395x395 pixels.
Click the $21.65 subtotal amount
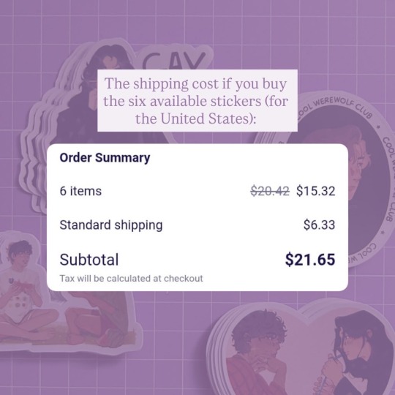click(x=310, y=260)
